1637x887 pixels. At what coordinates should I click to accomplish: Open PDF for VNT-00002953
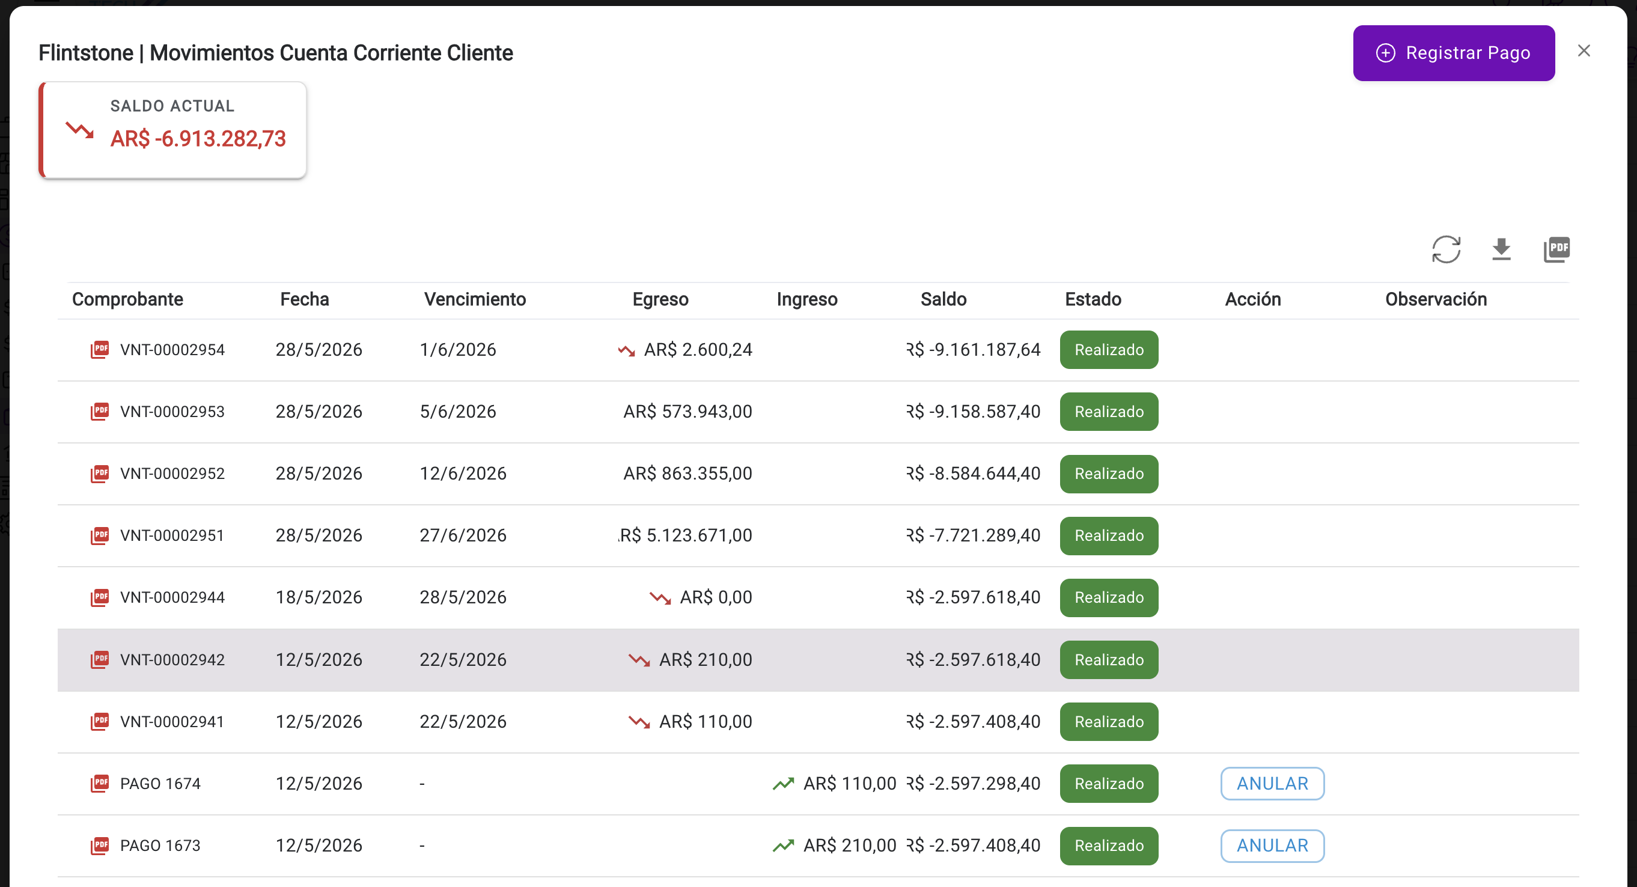click(100, 412)
